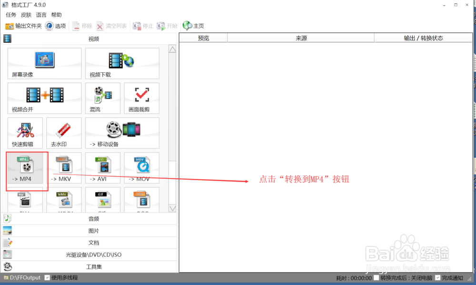476x285 pixels.
Task: Expand 光驱设备\DVD\CD\ISO category
Action: tap(89, 255)
